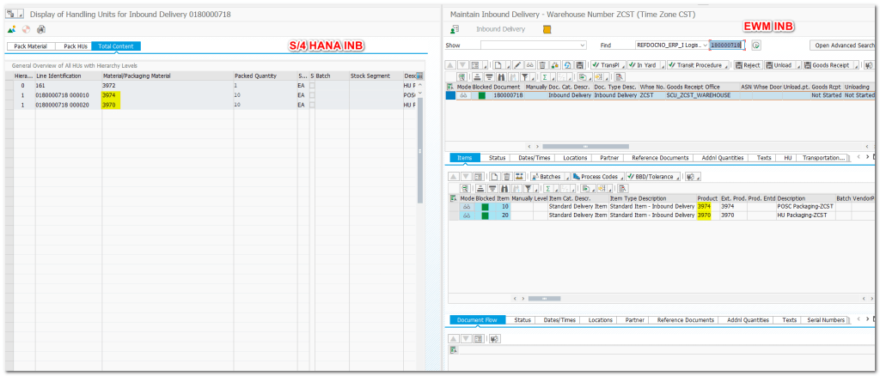Click the print icon below handling units title
880x376 pixels.
40,29
